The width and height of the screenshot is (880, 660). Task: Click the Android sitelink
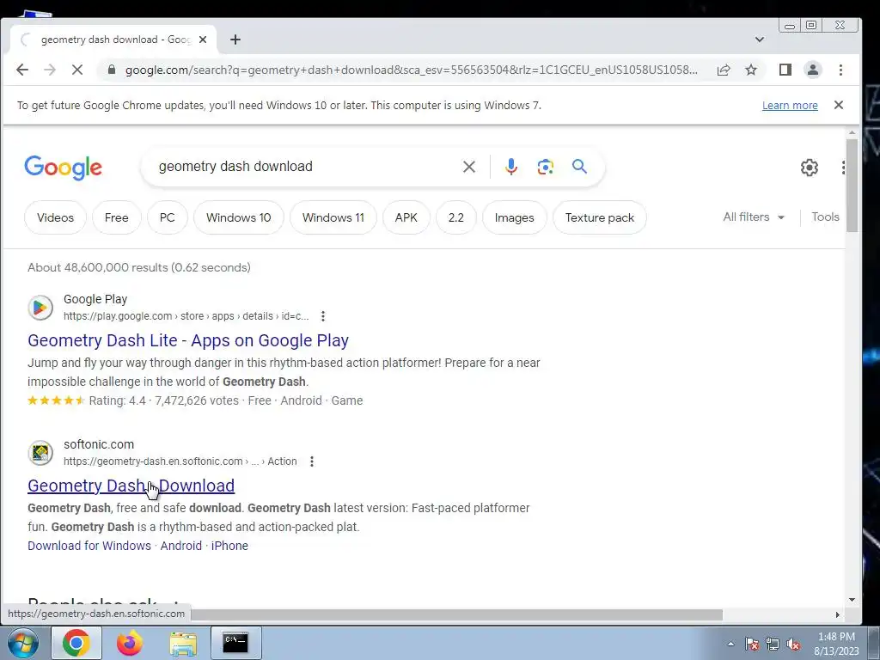pyautogui.click(x=180, y=546)
